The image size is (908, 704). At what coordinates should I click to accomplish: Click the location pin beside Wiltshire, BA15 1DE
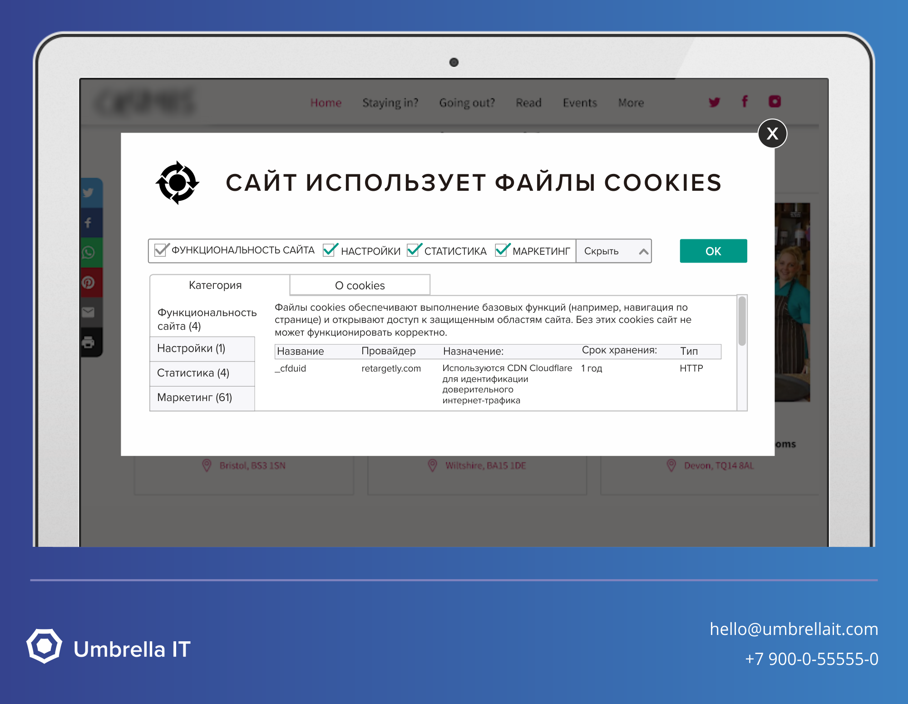(x=433, y=466)
